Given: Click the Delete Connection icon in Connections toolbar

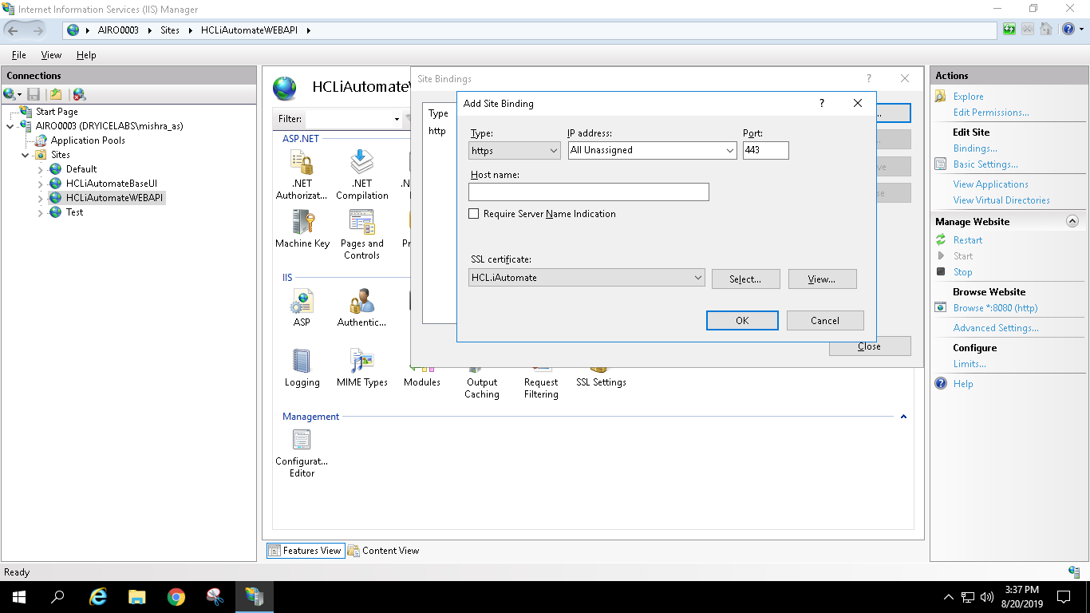Looking at the screenshot, I should click(x=79, y=94).
